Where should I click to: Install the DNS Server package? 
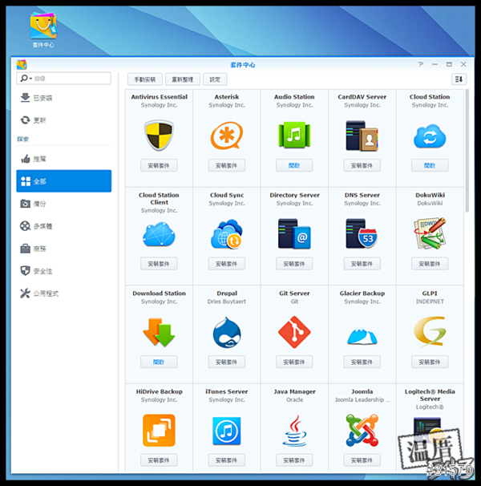(362, 264)
